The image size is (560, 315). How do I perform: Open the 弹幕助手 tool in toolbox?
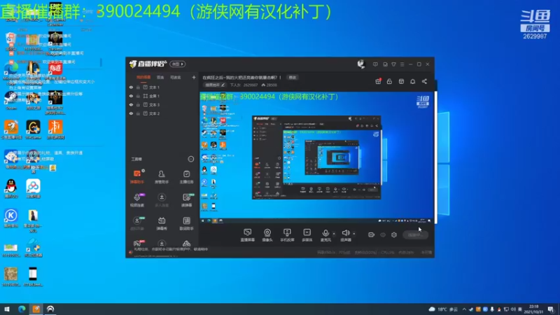pyautogui.click(x=137, y=177)
